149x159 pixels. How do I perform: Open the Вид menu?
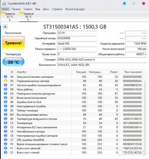tap(38, 9)
